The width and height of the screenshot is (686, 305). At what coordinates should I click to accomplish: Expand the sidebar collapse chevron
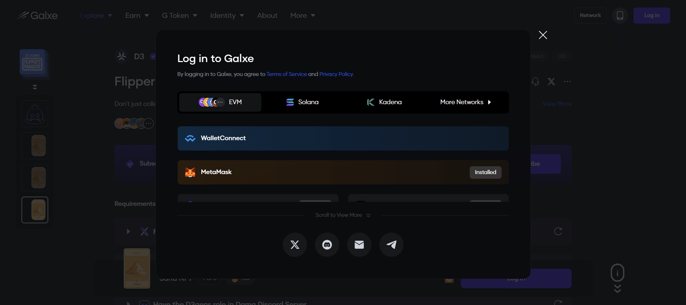click(35, 87)
